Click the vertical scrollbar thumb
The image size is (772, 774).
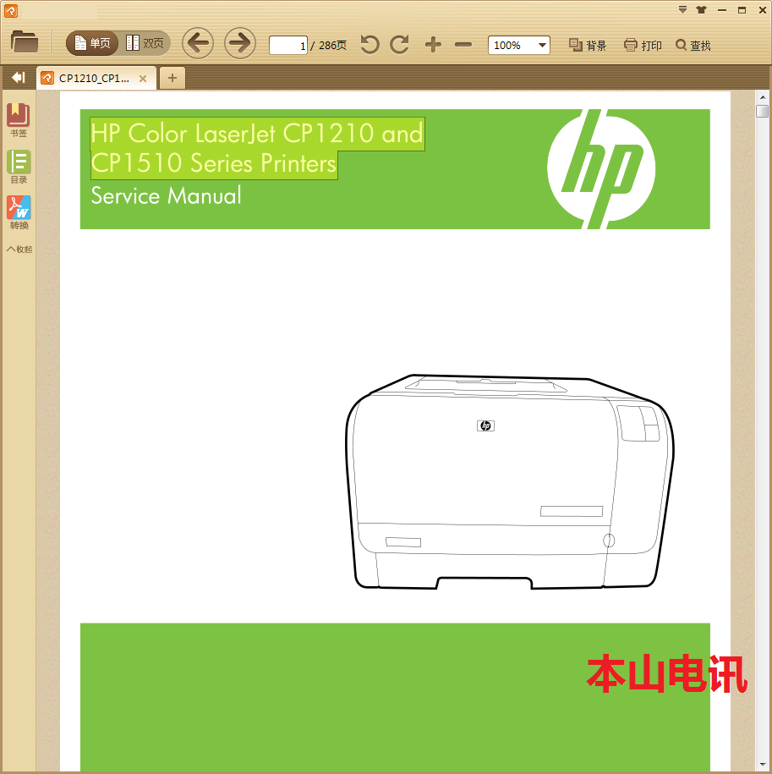[763, 111]
